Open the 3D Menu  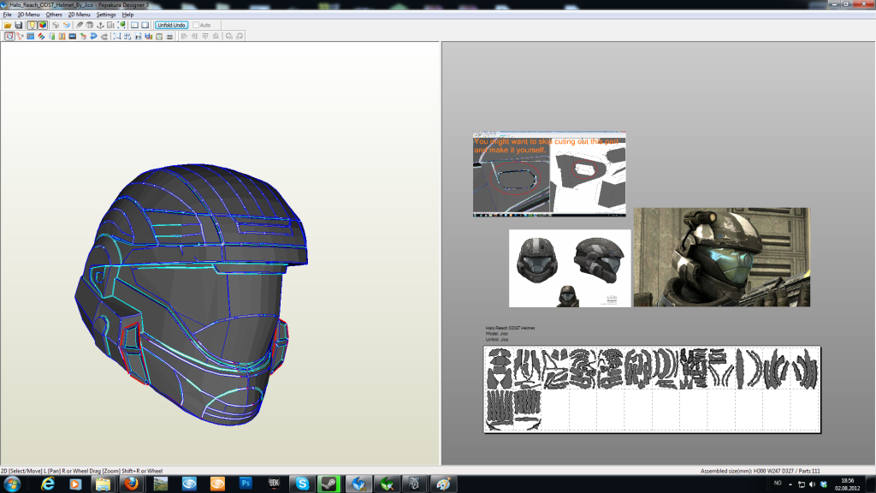28,15
